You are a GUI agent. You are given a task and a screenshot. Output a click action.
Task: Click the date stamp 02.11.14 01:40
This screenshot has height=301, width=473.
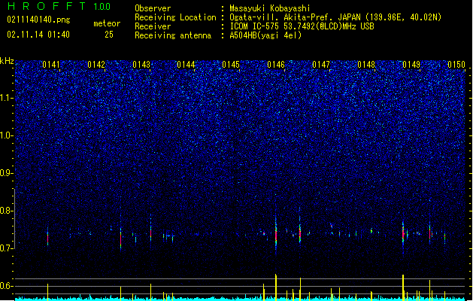(x=38, y=35)
